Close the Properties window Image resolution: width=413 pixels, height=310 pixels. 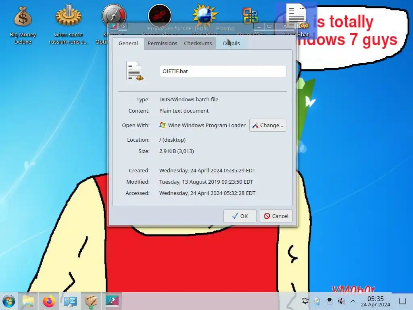[x=285, y=26]
